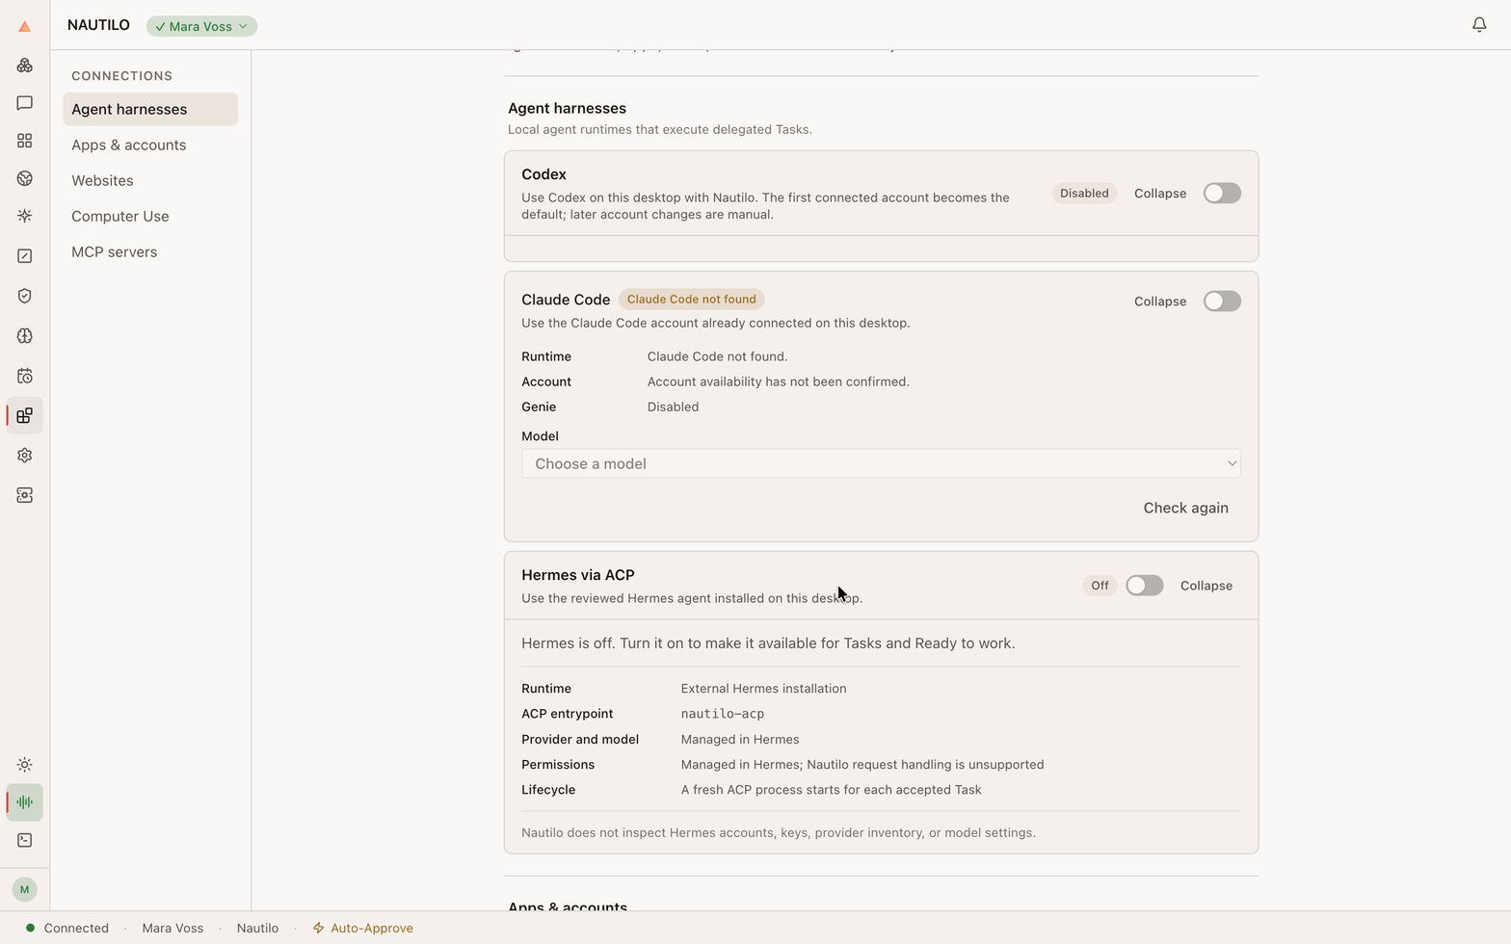
Task: Click the sun theme icon
Action: click(x=25, y=765)
